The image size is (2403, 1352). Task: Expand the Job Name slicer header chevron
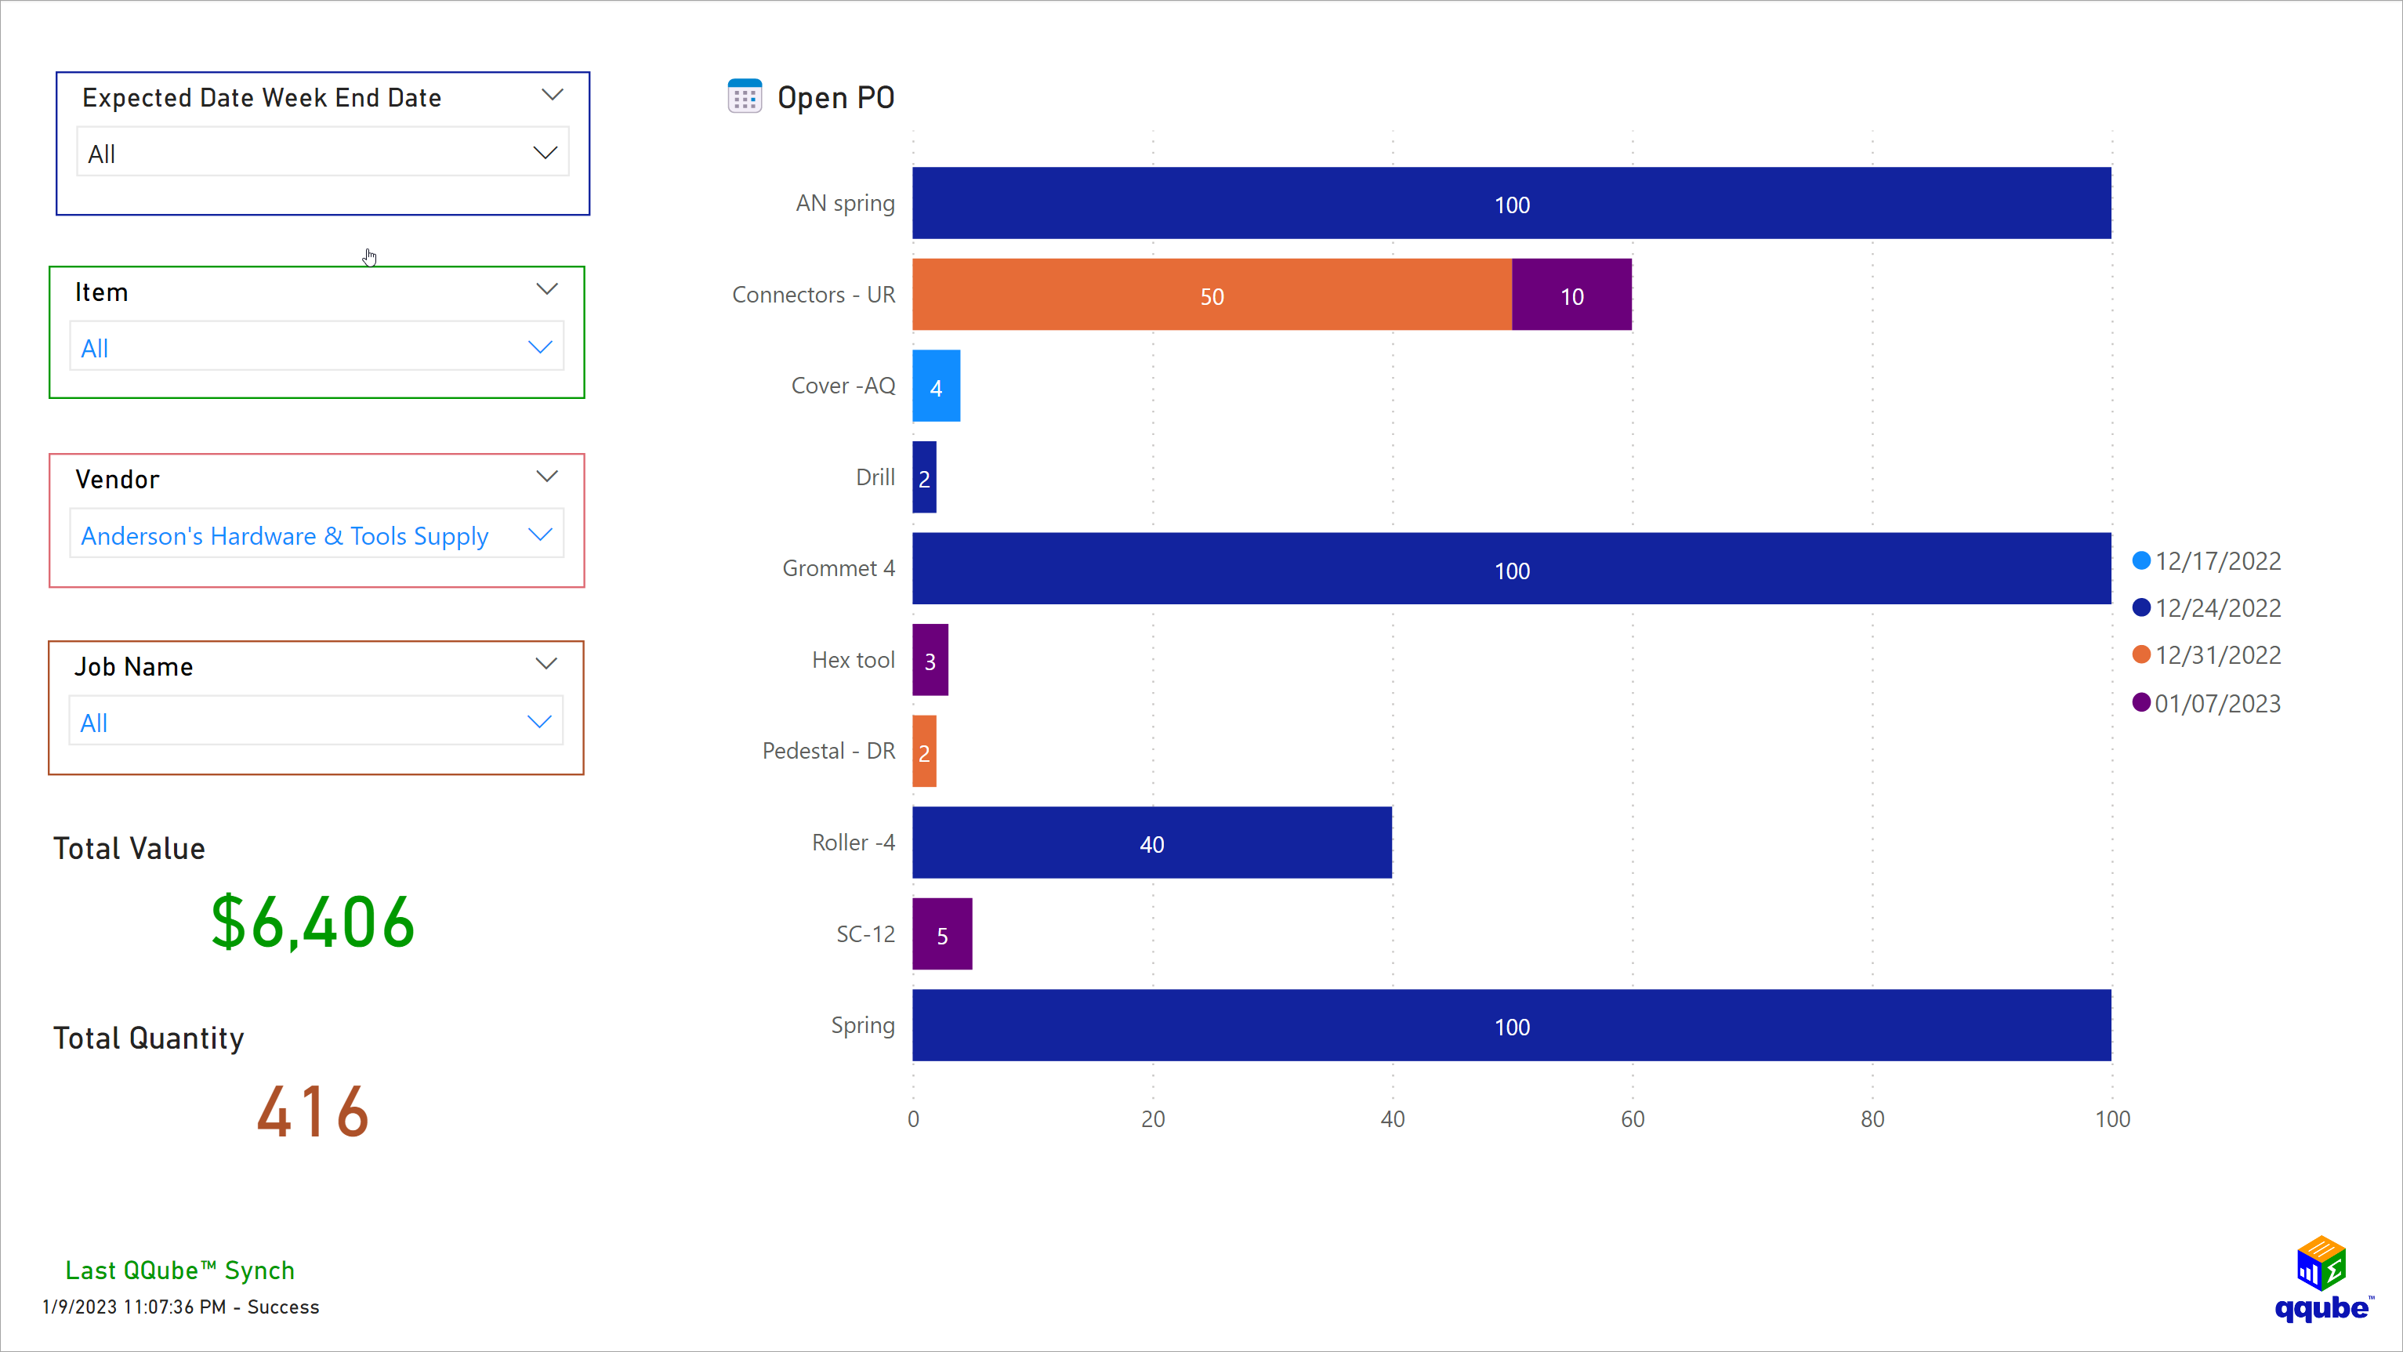coord(546,663)
